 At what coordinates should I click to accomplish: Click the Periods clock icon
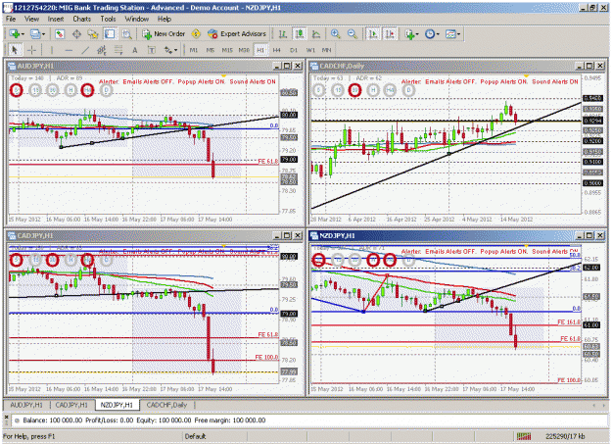[x=429, y=34]
